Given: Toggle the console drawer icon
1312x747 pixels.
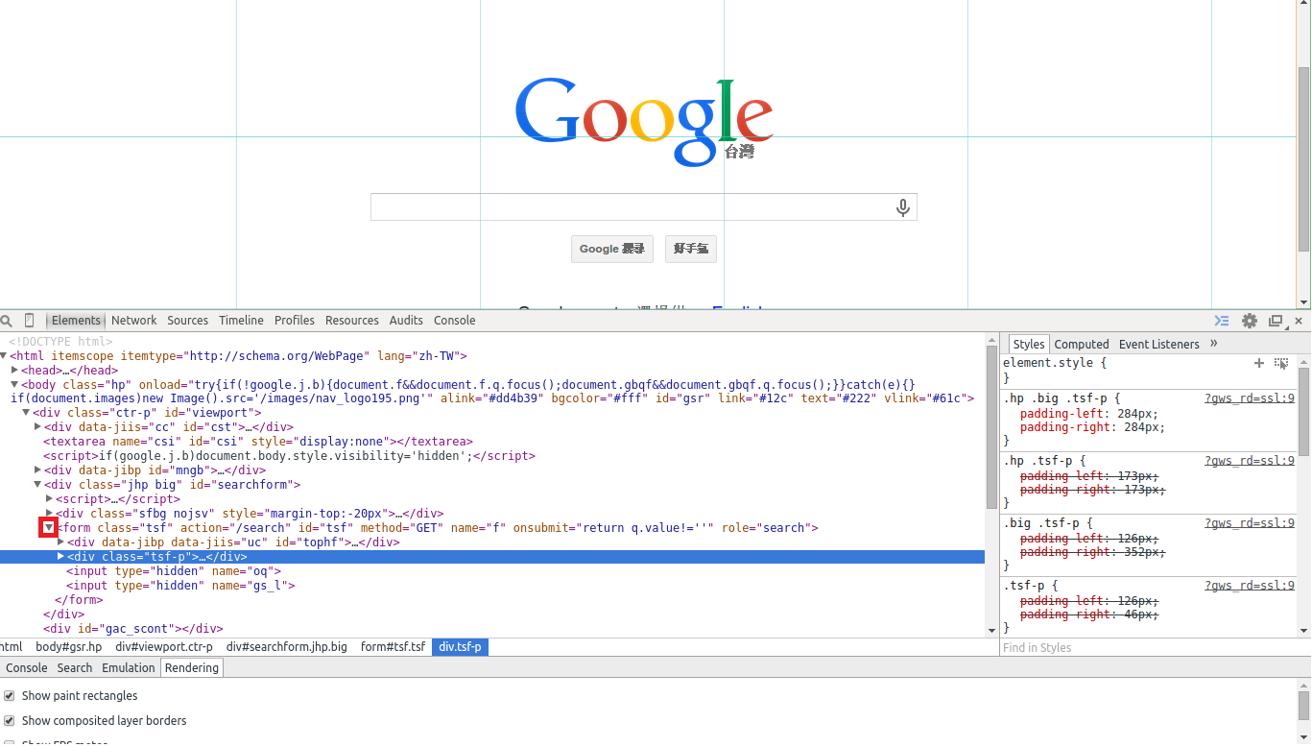Looking at the screenshot, I should point(1221,321).
